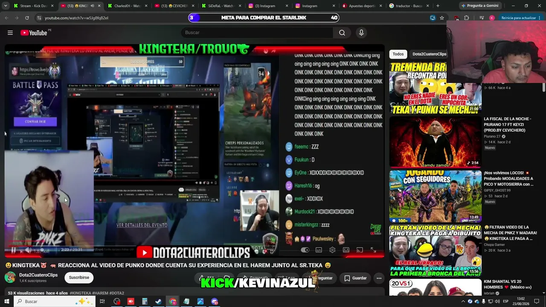Viewport: 546px width, 307px height.
Task: Show hidden system tray icons chevron
Action: (463, 301)
